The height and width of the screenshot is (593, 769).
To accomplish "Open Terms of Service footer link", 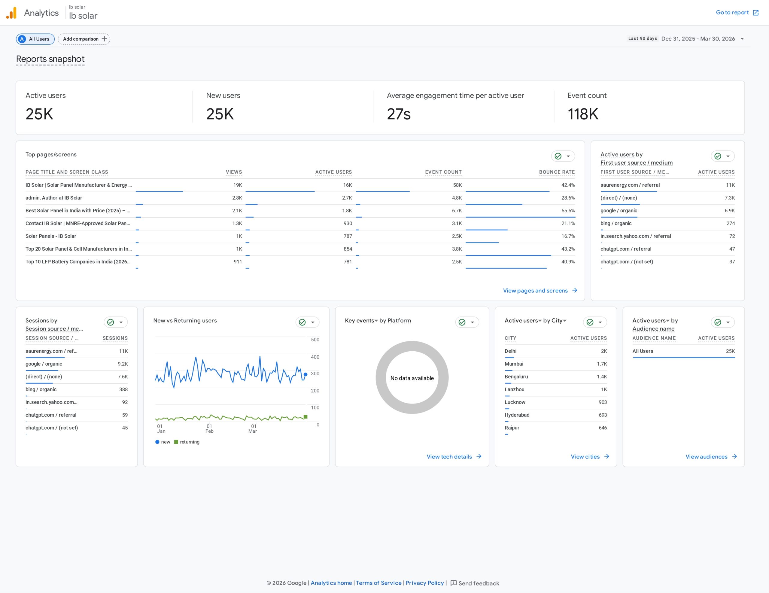I will pyautogui.click(x=378, y=583).
